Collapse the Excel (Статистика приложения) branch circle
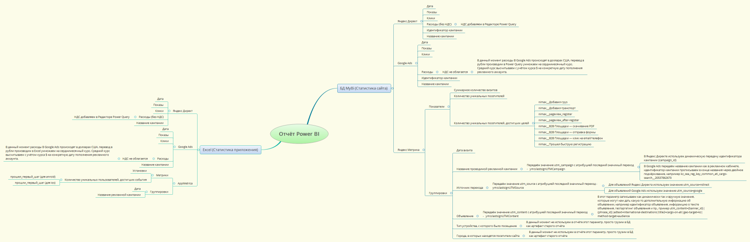This screenshot has height=242, width=750. 198,150
